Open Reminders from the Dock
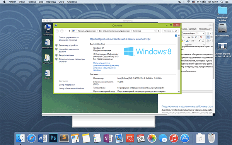 point(97,138)
